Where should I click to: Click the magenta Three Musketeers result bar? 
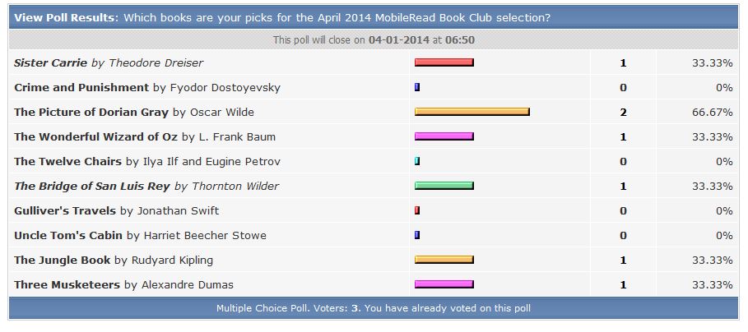pos(444,284)
